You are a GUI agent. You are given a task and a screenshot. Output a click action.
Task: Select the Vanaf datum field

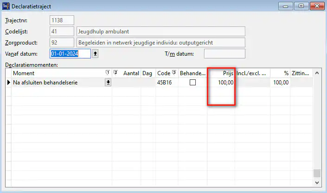[x=71, y=54]
